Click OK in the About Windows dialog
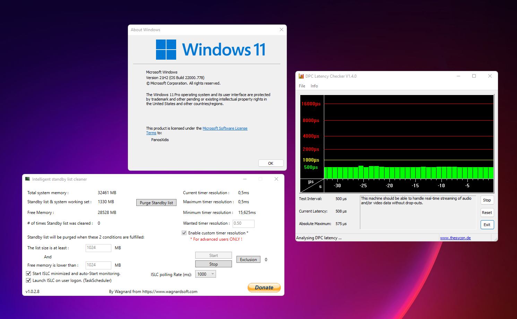This screenshot has width=517, height=319. coord(271,163)
